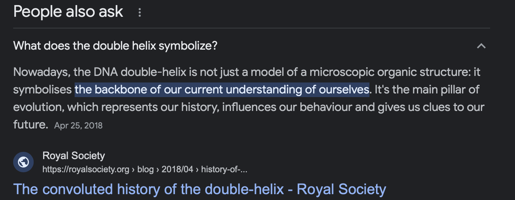This screenshot has height=200, width=515.
Task: Click the Royal Society globe favicon
Action: point(23,162)
